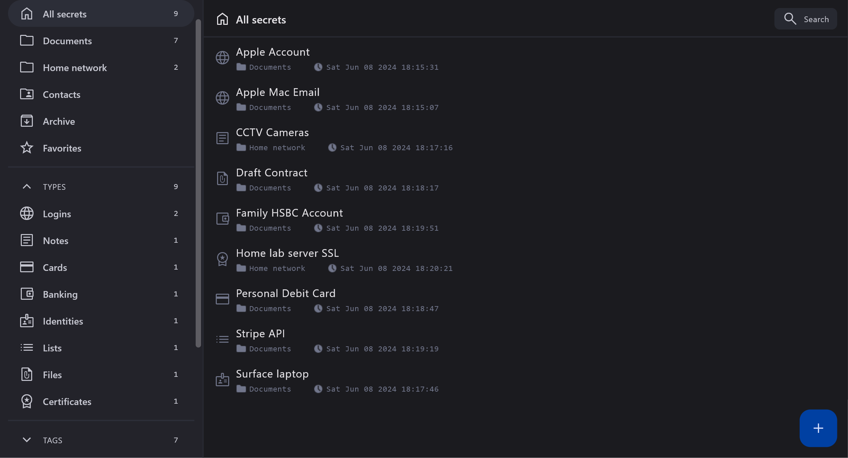Add a new secret with plus button
The height and width of the screenshot is (458, 848).
818,428
